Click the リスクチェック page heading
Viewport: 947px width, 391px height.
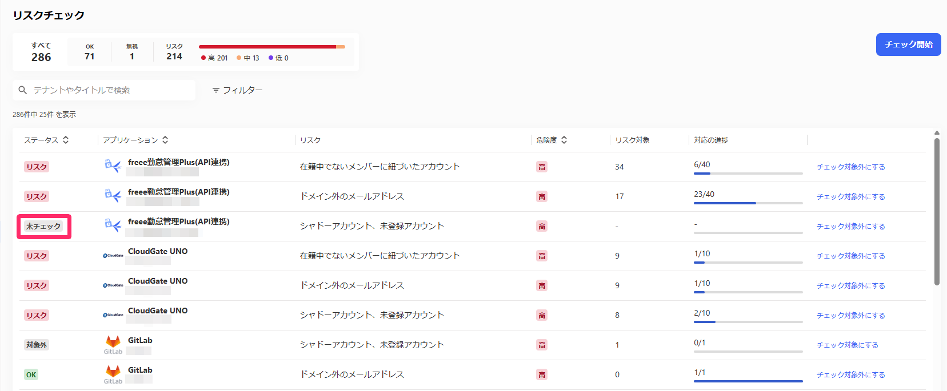[x=49, y=15]
